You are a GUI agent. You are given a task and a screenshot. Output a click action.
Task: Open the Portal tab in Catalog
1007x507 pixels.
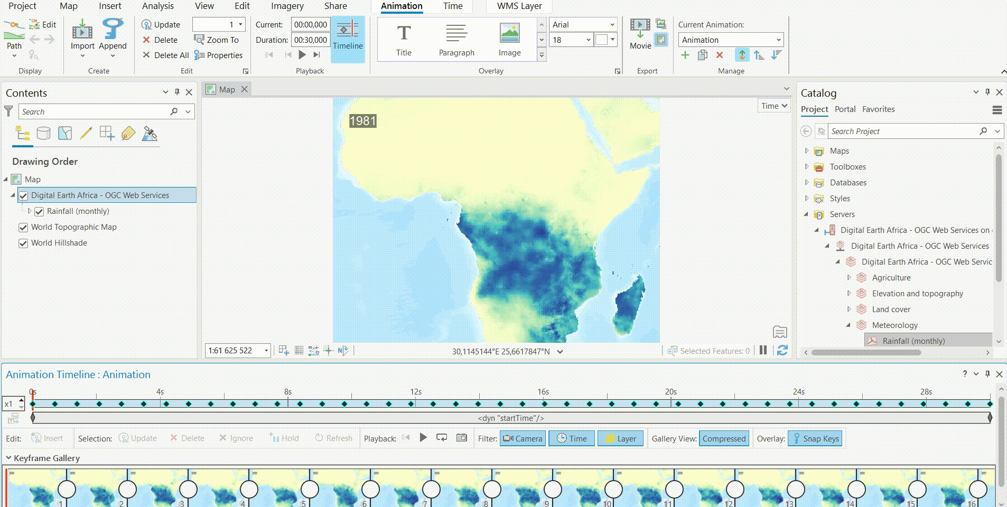[x=845, y=109]
